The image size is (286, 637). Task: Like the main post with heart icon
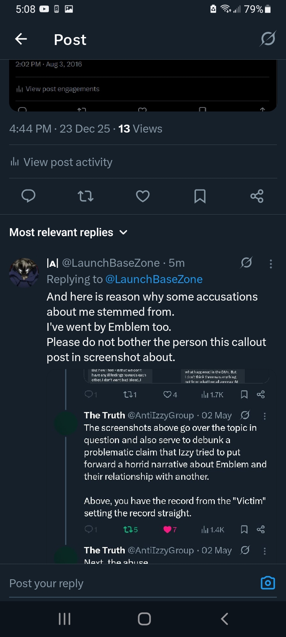tap(143, 196)
